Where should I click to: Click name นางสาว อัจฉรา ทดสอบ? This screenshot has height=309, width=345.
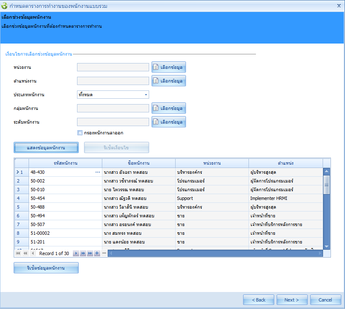[125, 173]
